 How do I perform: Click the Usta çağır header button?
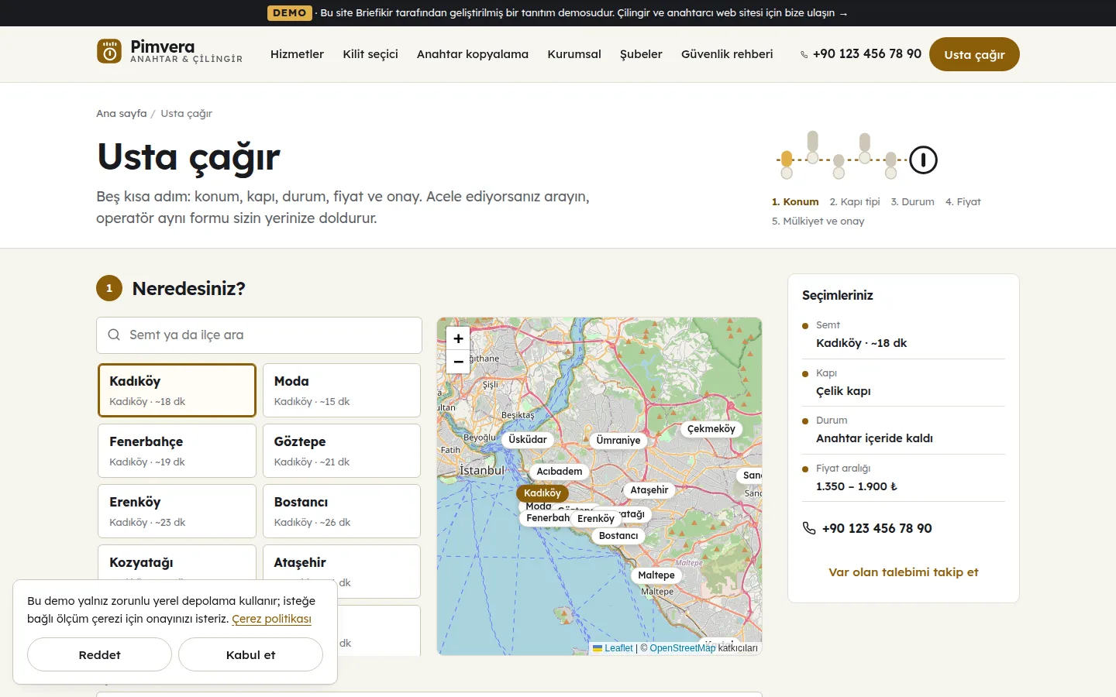click(974, 54)
